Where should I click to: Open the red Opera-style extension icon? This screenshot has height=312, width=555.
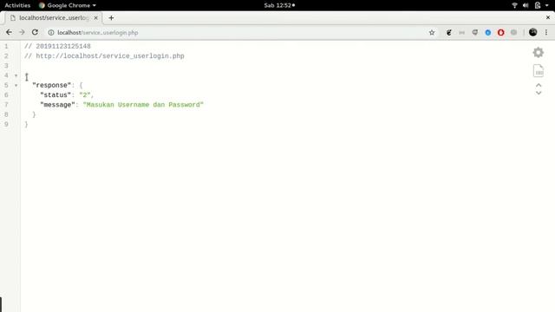coord(500,33)
